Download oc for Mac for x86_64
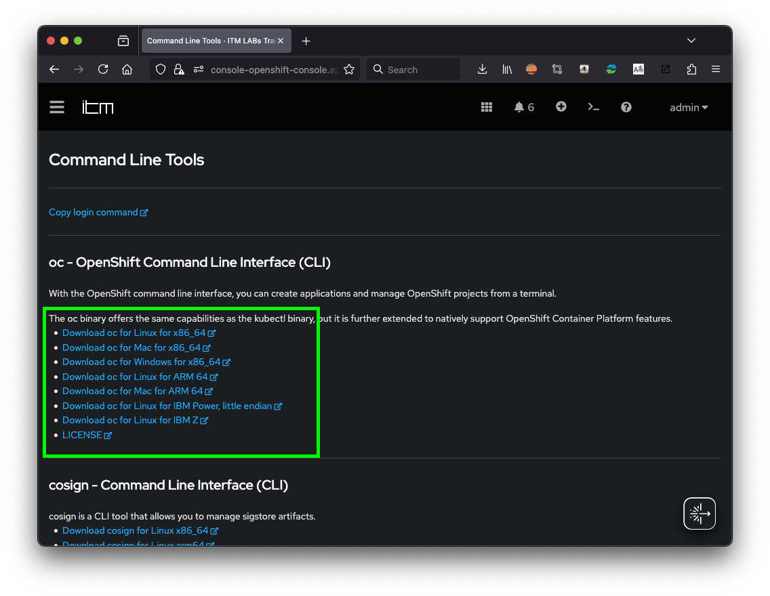 (x=136, y=347)
